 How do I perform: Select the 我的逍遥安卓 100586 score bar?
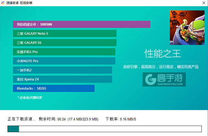coord(81,24)
